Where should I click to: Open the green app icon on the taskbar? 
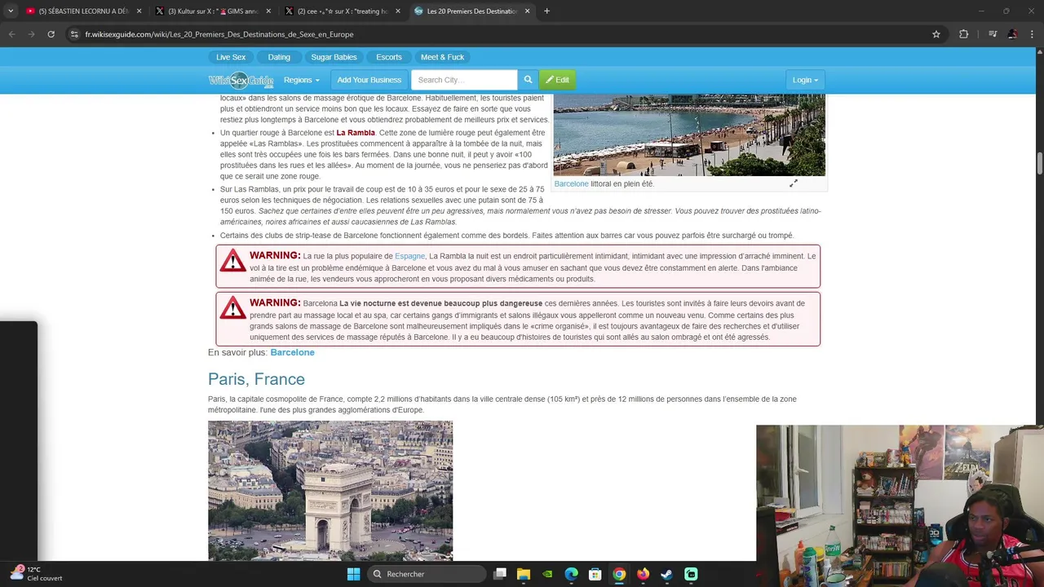691,574
